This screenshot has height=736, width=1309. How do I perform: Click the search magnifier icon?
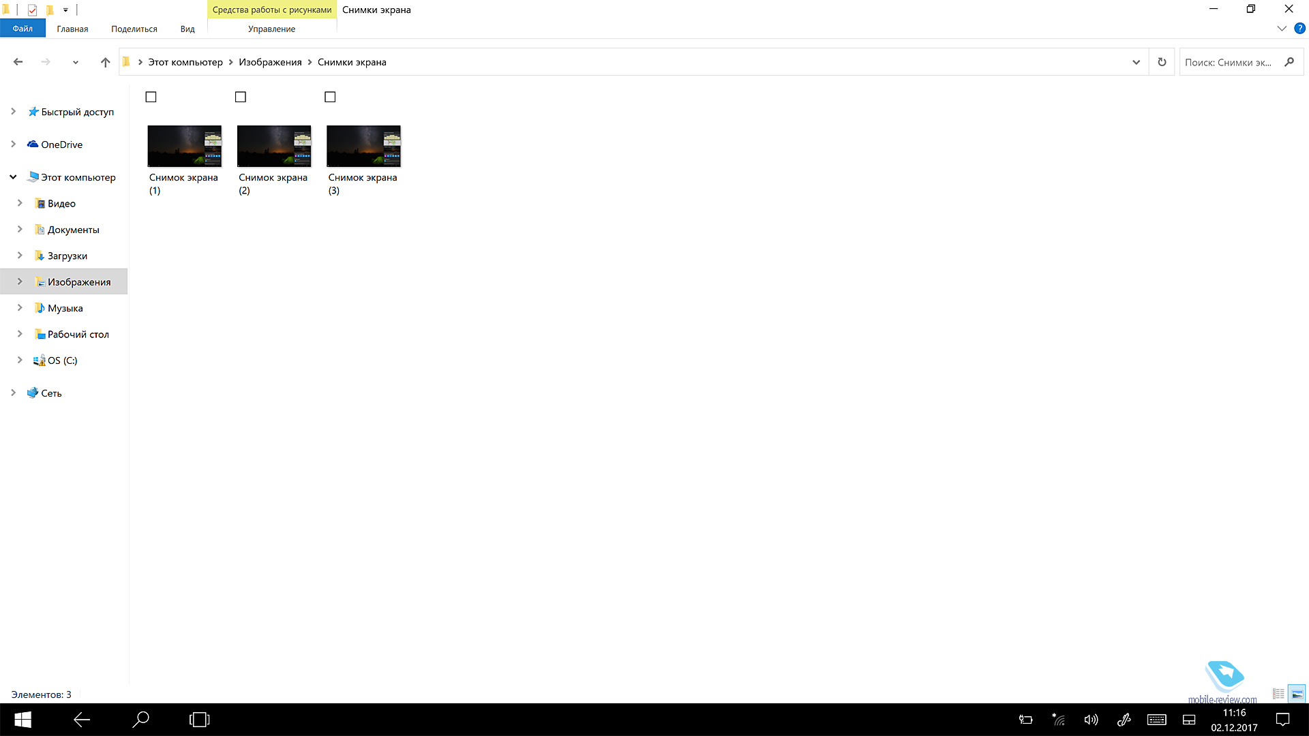pyautogui.click(x=1289, y=62)
